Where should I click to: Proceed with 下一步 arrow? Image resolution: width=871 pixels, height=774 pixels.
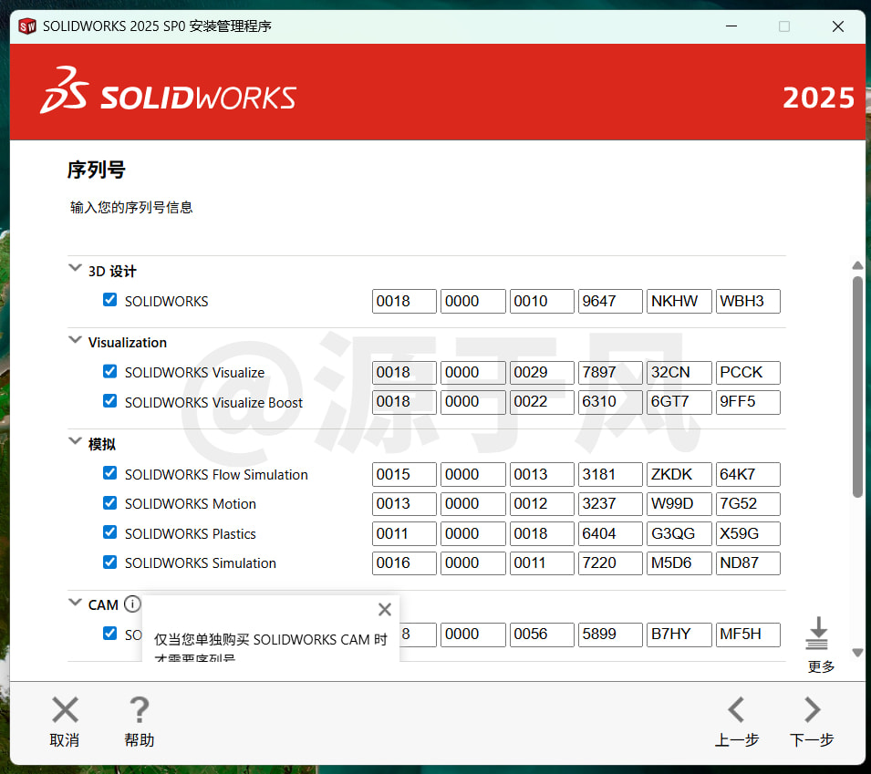pos(812,709)
